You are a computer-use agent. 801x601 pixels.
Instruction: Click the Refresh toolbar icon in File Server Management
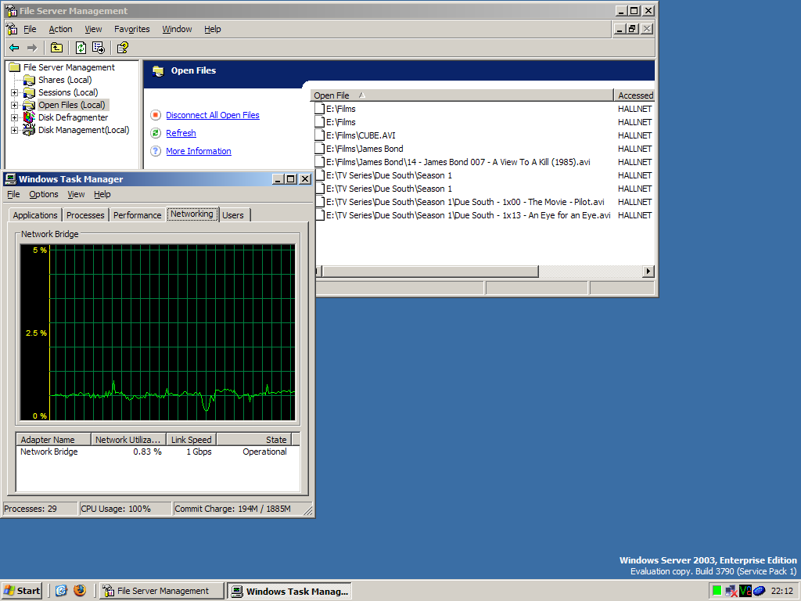click(x=81, y=48)
